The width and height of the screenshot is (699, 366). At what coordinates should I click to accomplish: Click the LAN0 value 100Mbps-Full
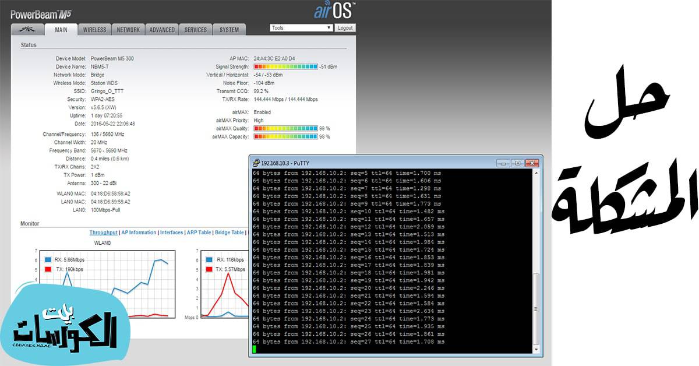pos(105,210)
